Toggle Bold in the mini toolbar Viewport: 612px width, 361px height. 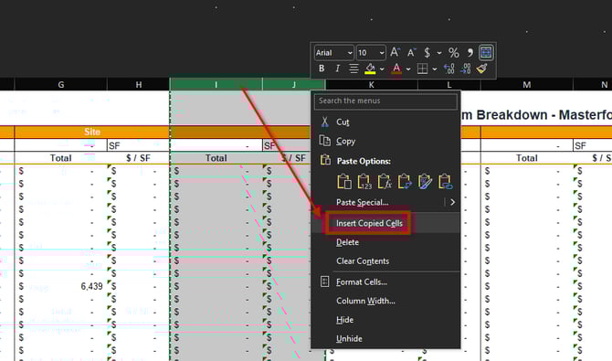pyautogui.click(x=322, y=69)
